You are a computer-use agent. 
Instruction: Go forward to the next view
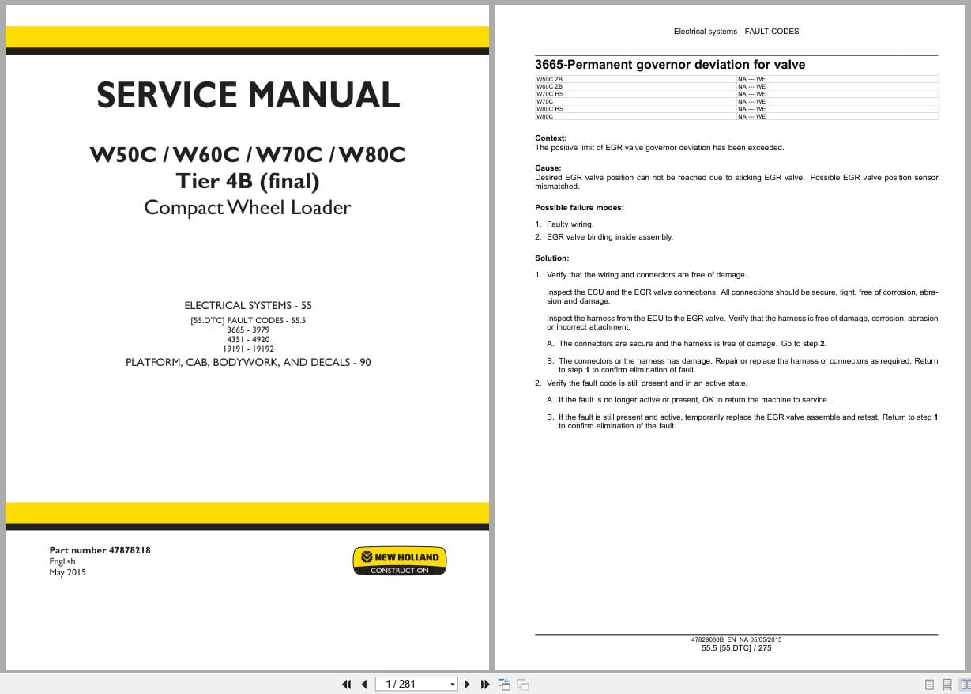(x=522, y=684)
